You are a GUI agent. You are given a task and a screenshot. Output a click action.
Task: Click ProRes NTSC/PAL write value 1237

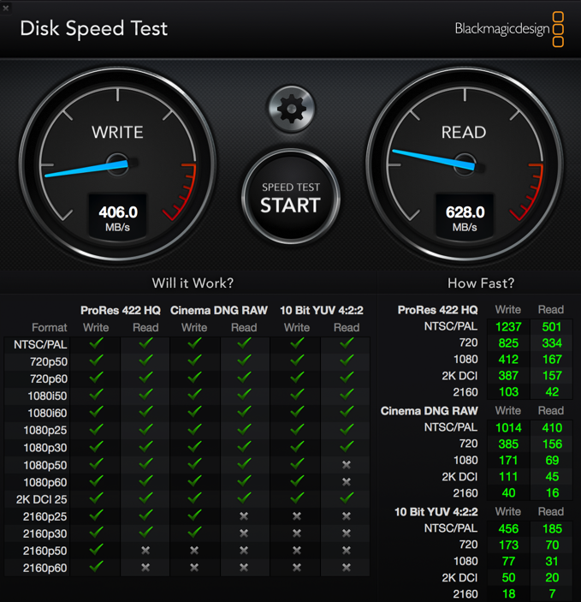[x=508, y=327]
